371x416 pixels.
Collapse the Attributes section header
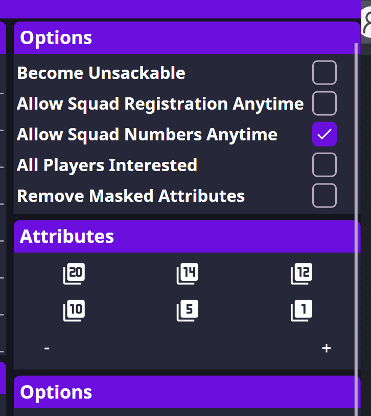[x=187, y=236]
